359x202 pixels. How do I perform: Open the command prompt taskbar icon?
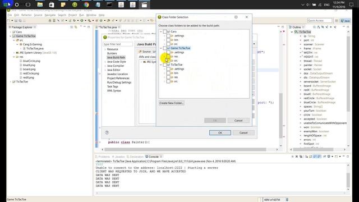pyautogui.click(x=109, y=4)
